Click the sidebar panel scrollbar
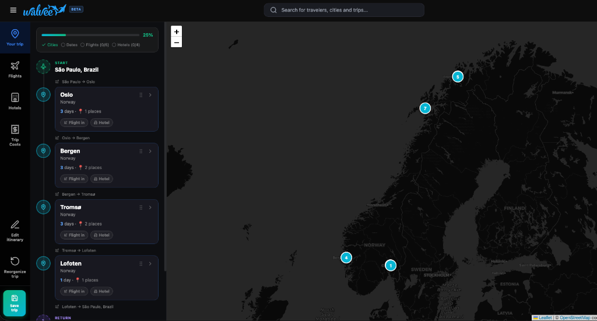The height and width of the screenshot is (321, 597). pyautogui.click(x=165, y=147)
